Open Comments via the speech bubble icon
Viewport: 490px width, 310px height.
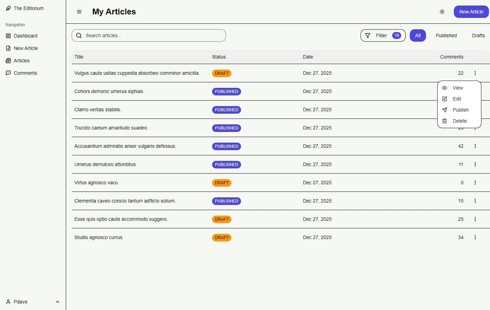[x=8, y=73]
